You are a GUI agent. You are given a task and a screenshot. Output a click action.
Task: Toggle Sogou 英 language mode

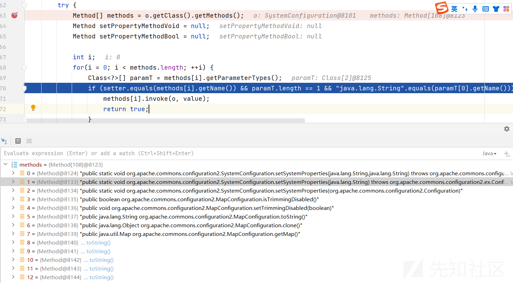(454, 9)
